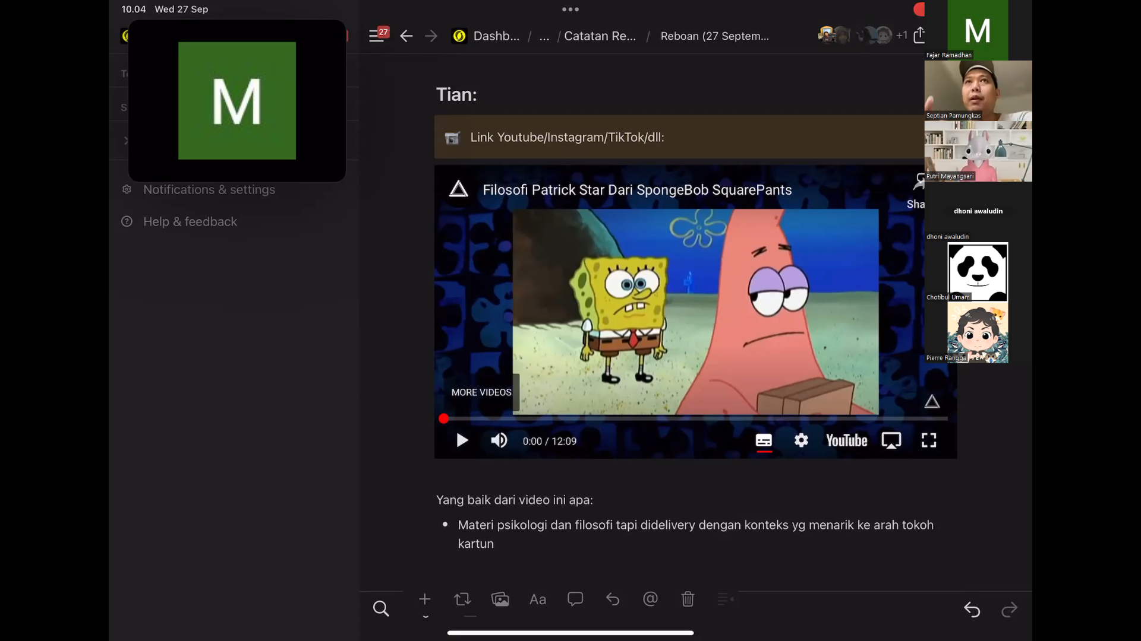
Task: Play the Patrick Star YouTube video
Action: tap(462, 440)
